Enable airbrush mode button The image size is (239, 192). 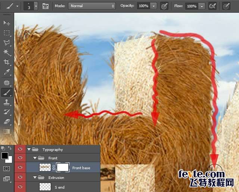click(212, 6)
